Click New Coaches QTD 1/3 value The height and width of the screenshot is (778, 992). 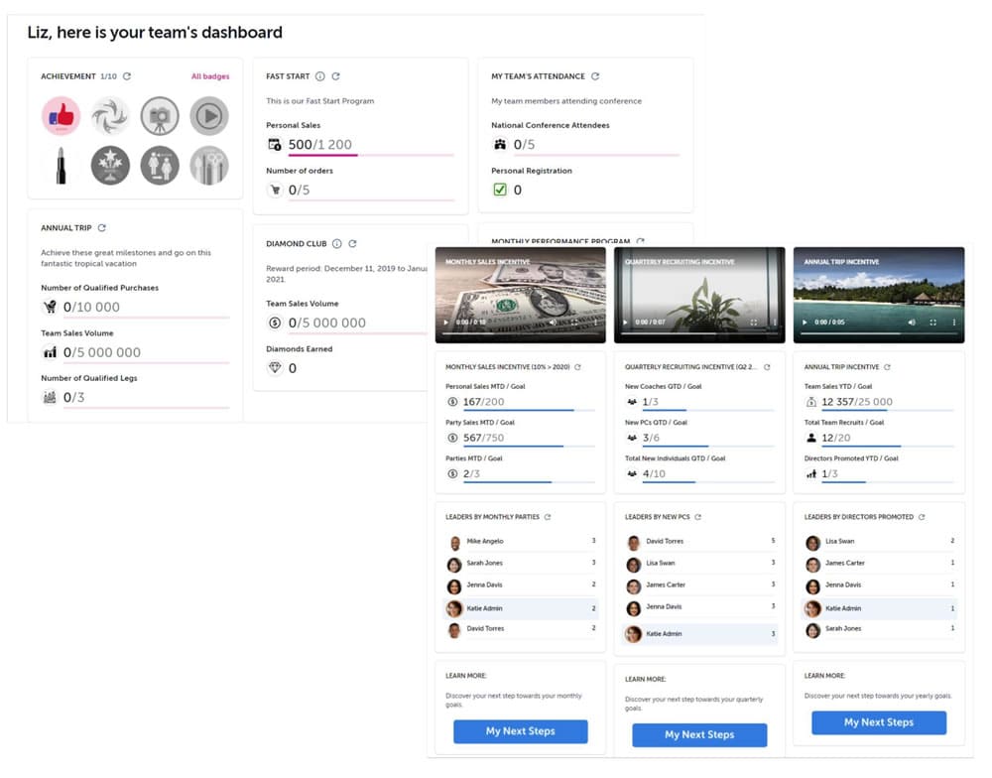point(651,401)
